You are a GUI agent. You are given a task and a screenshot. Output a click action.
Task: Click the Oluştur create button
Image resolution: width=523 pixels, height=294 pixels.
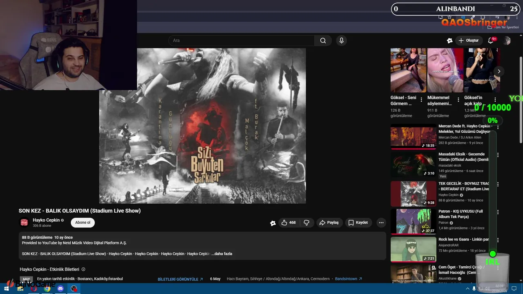(x=468, y=40)
